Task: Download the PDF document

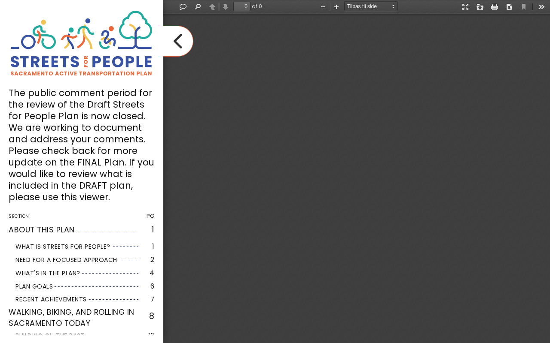Action: click(x=509, y=6)
